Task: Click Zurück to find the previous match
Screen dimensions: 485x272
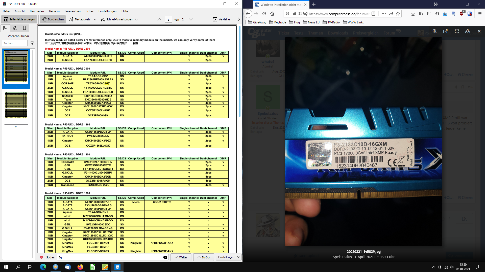Action: (204, 257)
